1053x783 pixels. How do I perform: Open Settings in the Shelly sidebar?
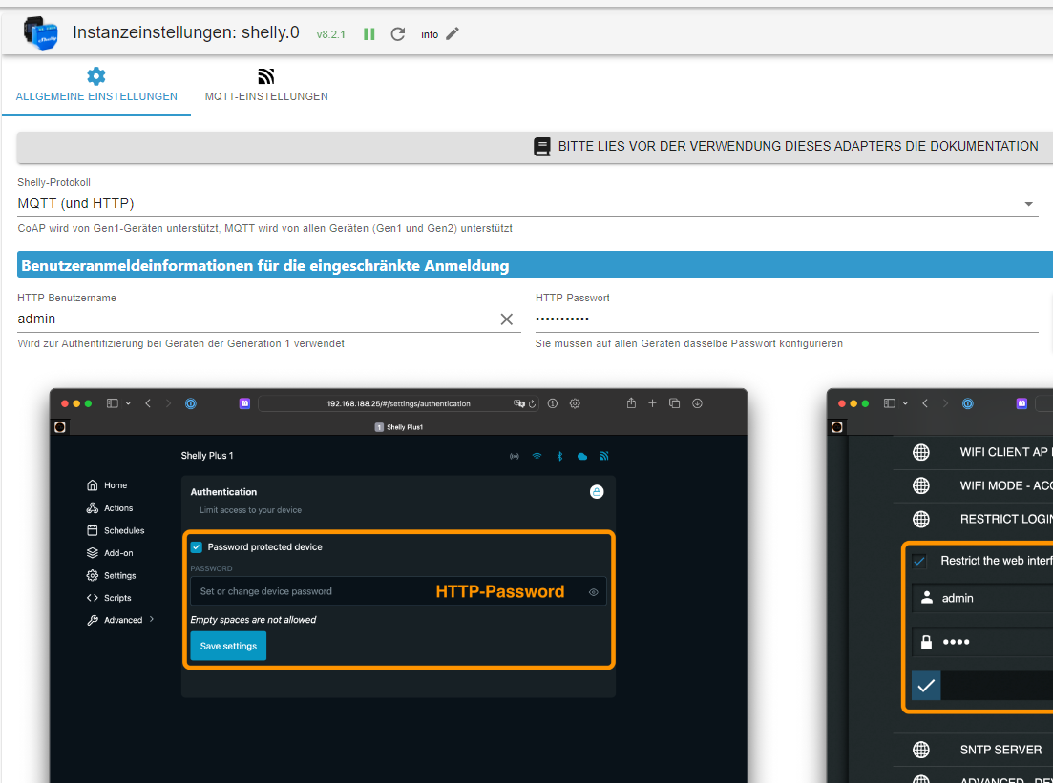[x=111, y=575]
